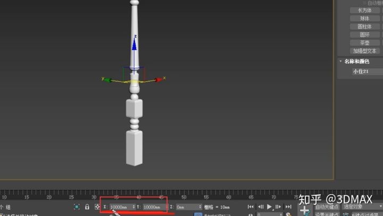Open the time configuration clock icon

[x=289, y=214]
